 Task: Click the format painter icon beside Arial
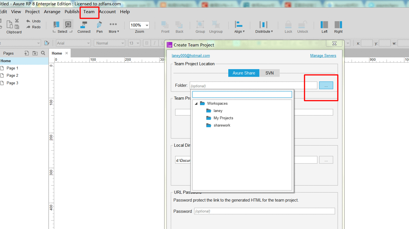[47, 43]
